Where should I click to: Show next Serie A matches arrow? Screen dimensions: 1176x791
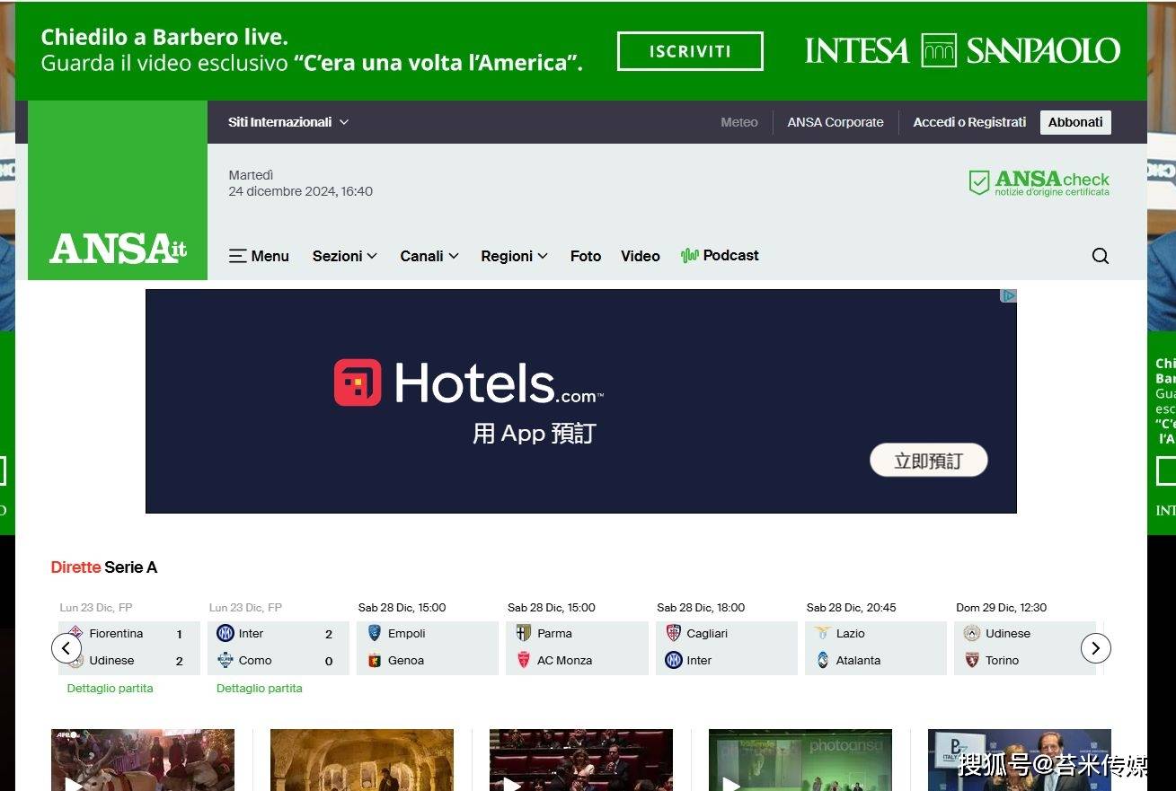coord(1095,647)
